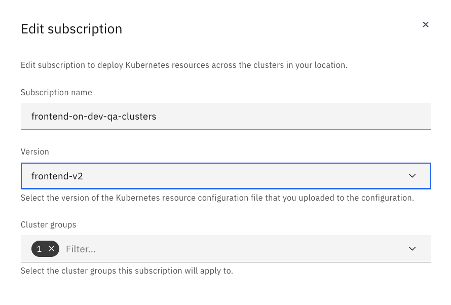451x305 pixels.
Task: Clear selected cluster groups with the x icon
Action: tap(51, 249)
